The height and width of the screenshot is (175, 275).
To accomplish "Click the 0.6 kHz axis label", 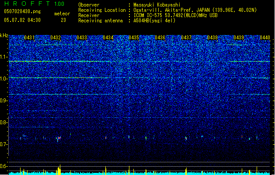I will (x=3, y=166).
